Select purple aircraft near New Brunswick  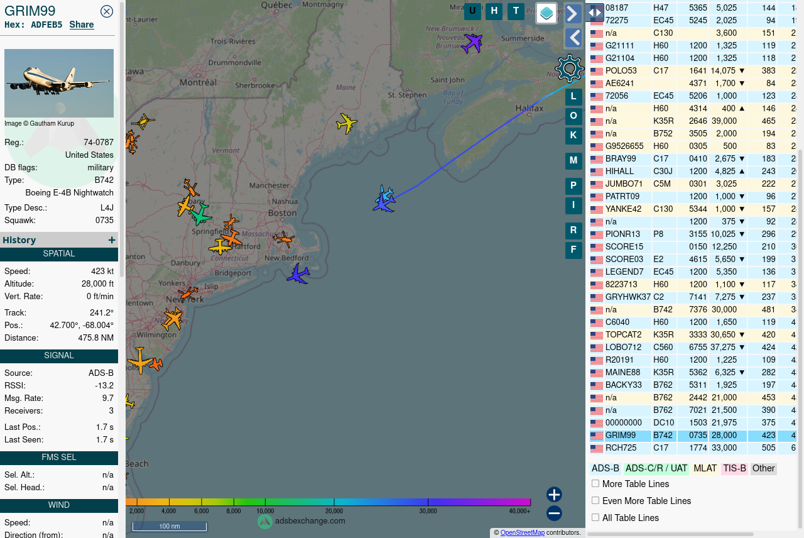[x=472, y=43]
